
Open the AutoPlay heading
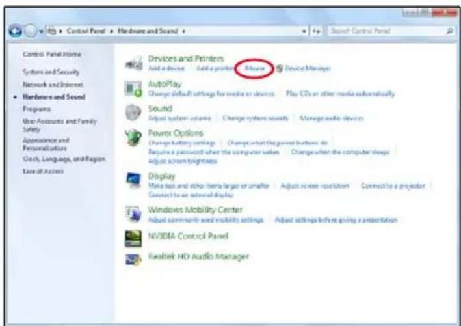point(165,84)
